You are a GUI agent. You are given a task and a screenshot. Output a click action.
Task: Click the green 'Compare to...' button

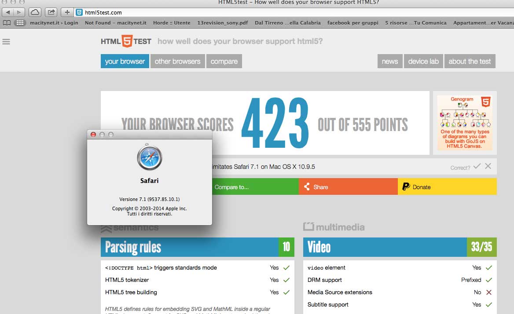[x=255, y=186]
